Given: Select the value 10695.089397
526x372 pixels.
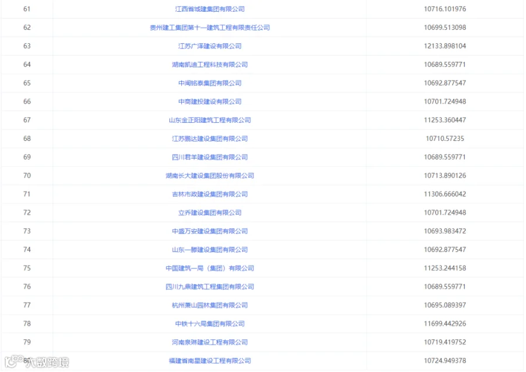Looking at the screenshot, I should tap(445, 305).
